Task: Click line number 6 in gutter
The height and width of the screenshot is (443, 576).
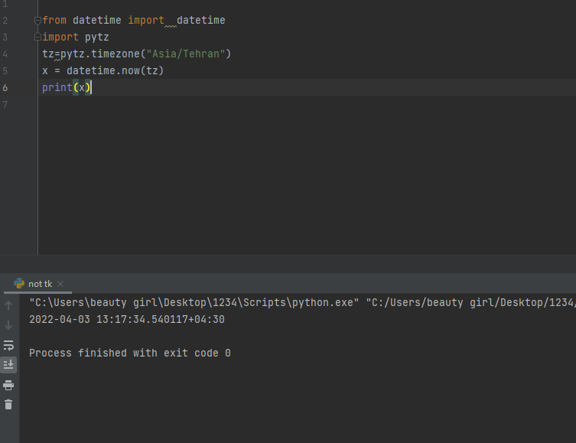Action: click(5, 87)
